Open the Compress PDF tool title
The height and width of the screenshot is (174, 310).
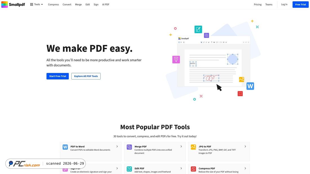207,168
